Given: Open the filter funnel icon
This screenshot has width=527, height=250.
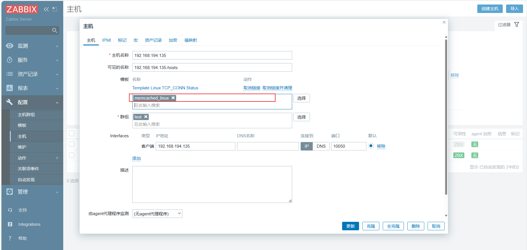Looking at the screenshot, I should tap(517, 25).
